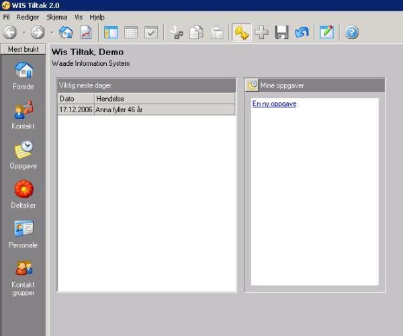This screenshot has height=336, width=403.
Task: Click the Paste clipboard icon
Action: [x=217, y=32]
